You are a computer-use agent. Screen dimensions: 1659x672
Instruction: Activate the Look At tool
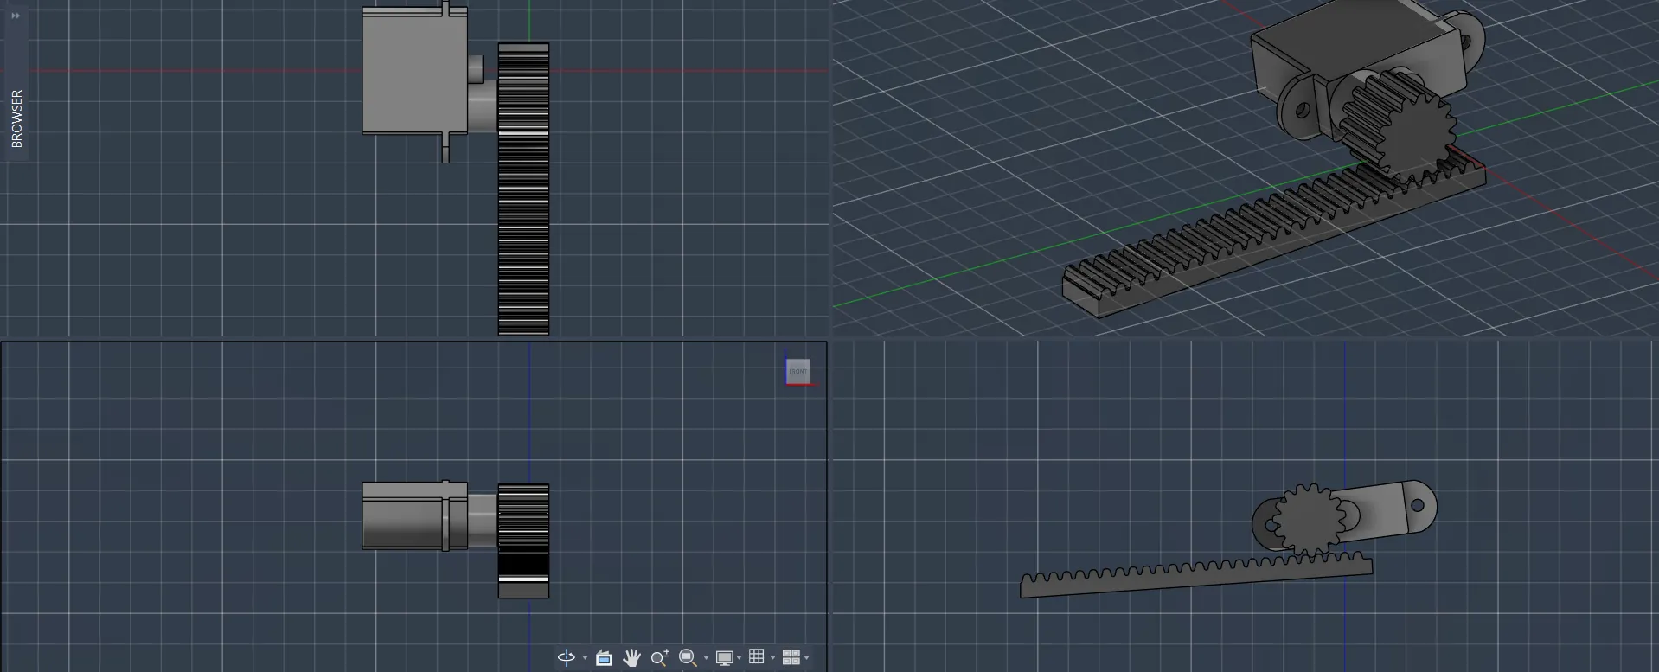coord(604,658)
